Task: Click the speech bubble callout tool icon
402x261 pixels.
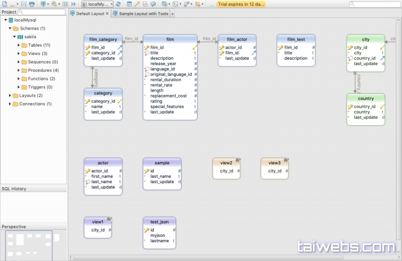Action: pyautogui.click(x=153, y=4)
